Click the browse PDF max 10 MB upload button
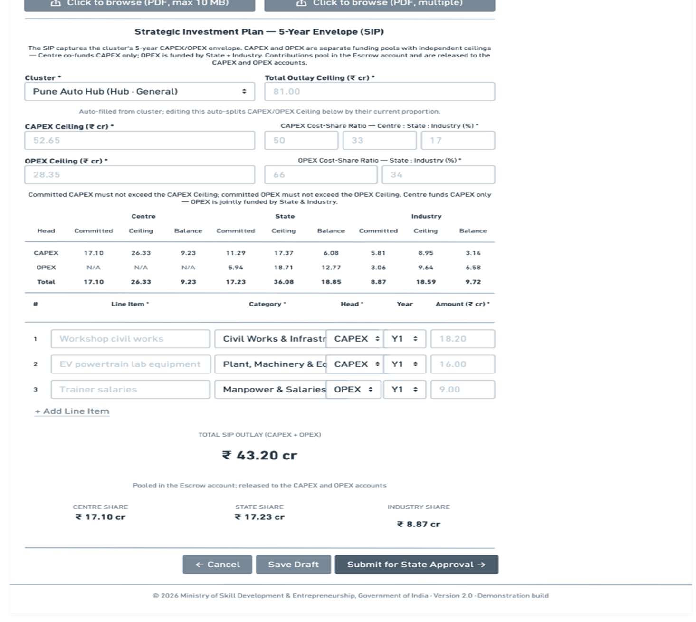This screenshot has width=696, height=622. [140, 4]
